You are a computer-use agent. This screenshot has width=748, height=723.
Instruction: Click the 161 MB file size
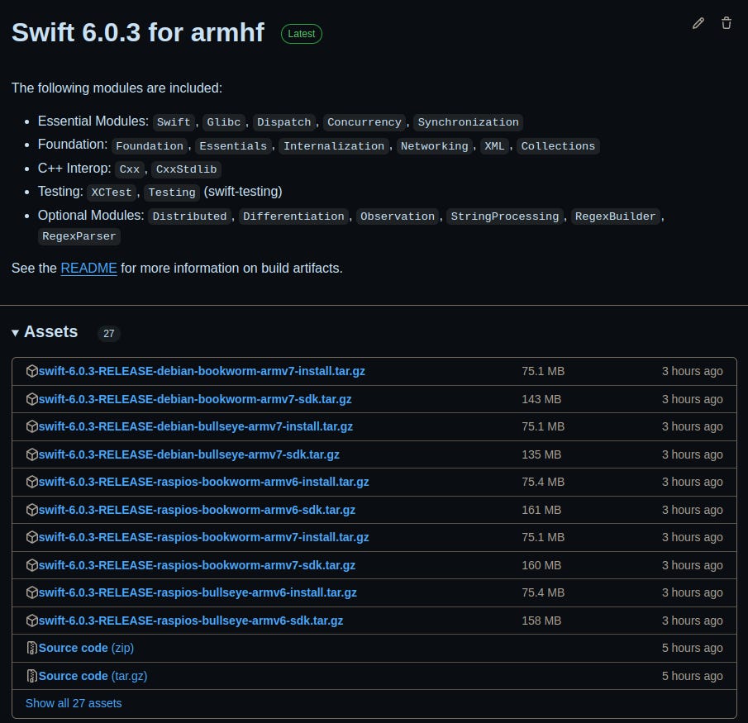[x=541, y=510]
